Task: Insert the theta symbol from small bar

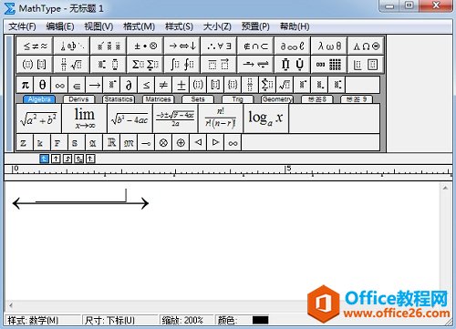Action: pos(43,85)
